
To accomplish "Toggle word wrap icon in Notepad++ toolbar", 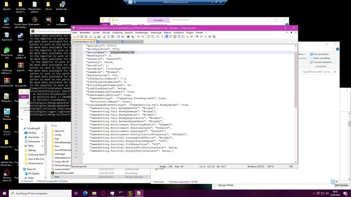I will [x=157, y=37].
